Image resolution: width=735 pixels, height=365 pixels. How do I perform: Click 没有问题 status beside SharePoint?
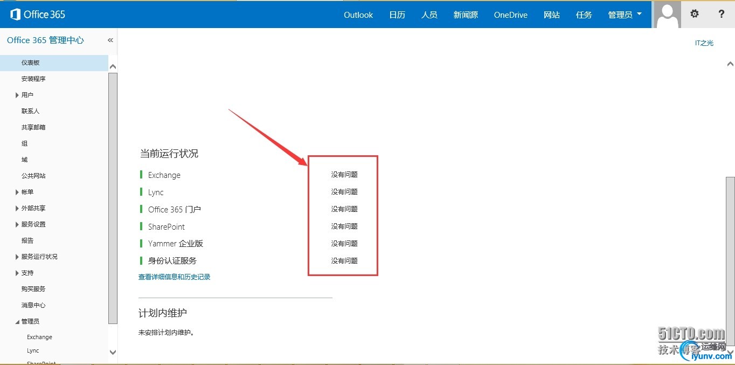(344, 226)
